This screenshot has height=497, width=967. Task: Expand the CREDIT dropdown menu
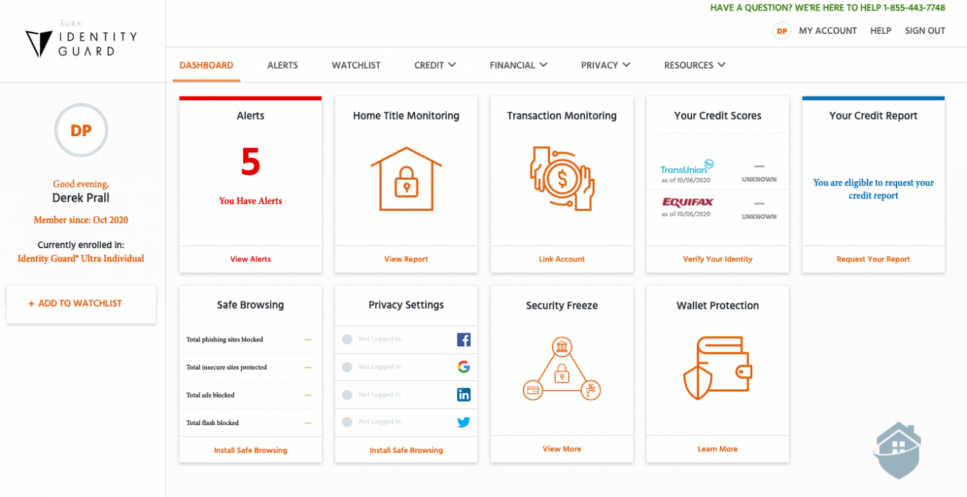[x=434, y=65]
